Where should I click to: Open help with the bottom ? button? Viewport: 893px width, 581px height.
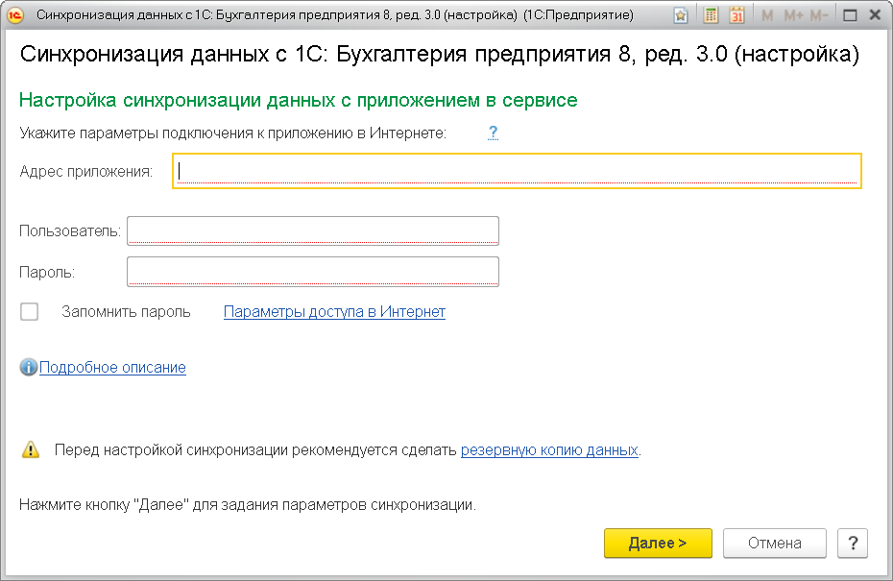(853, 543)
